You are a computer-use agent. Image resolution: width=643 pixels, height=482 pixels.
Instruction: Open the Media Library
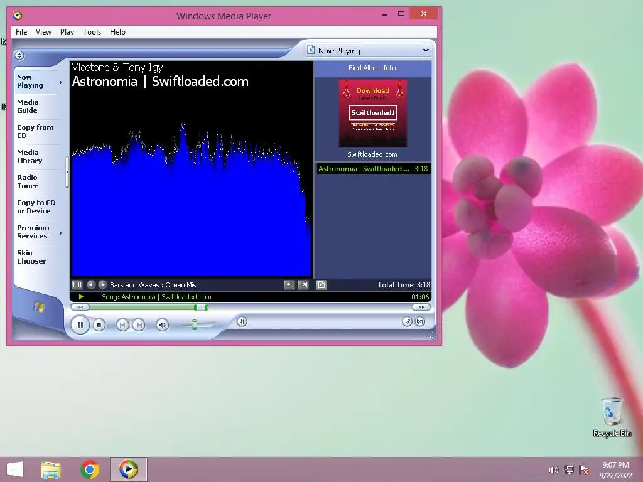30,156
